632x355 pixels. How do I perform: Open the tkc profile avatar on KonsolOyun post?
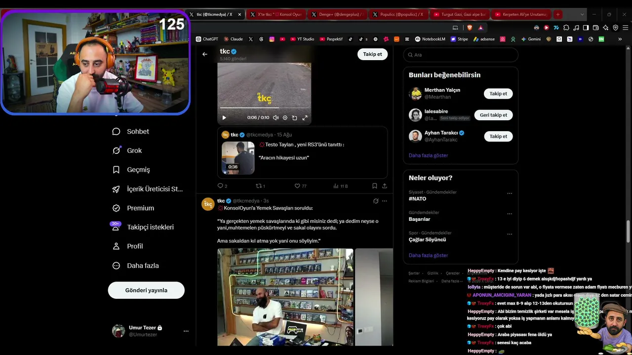pyautogui.click(x=208, y=204)
